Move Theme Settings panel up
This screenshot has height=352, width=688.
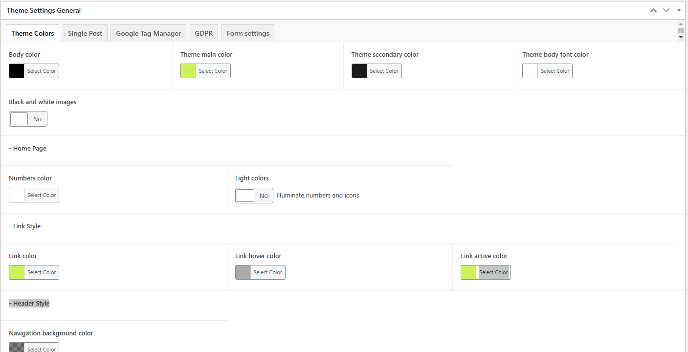653,10
